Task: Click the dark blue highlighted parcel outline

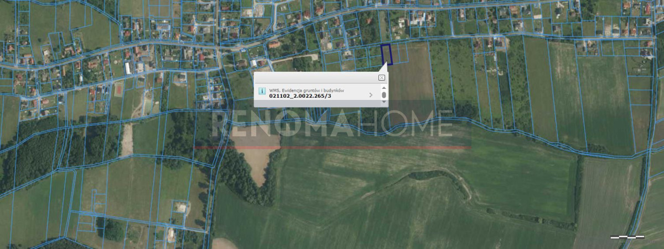Action: coord(386,55)
